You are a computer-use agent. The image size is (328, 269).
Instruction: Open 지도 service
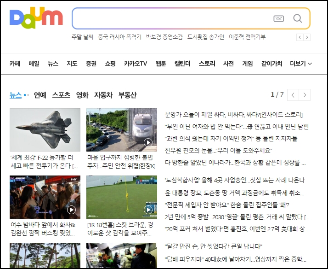[72, 64]
